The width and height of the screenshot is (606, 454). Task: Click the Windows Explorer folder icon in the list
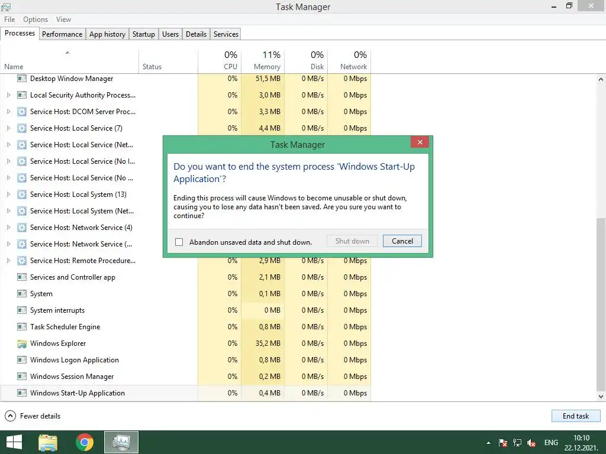coord(22,343)
